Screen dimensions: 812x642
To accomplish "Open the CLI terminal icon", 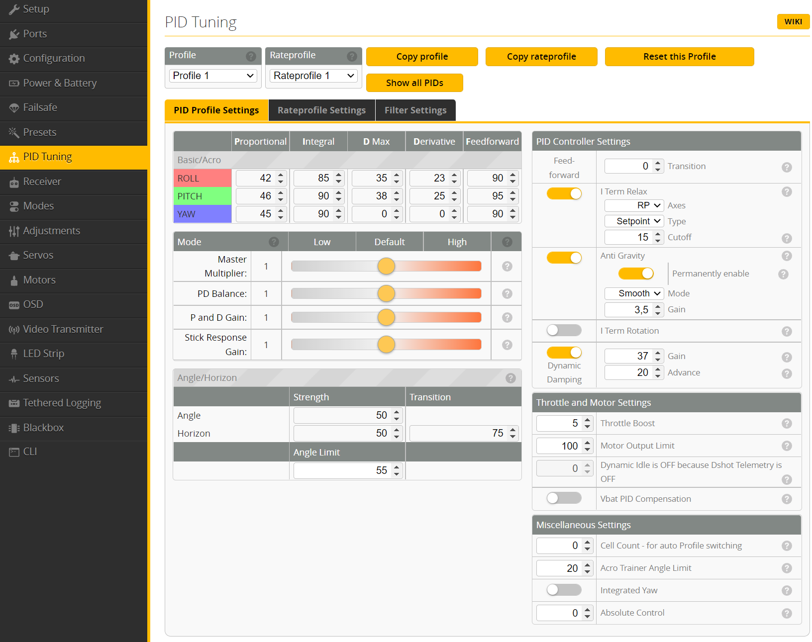I will coord(14,452).
